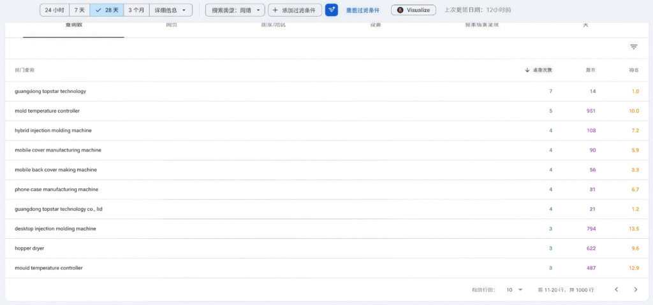The height and width of the screenshot is (305, 653).
Task: Click the 添加过滤条件 button
Action: 295,10
